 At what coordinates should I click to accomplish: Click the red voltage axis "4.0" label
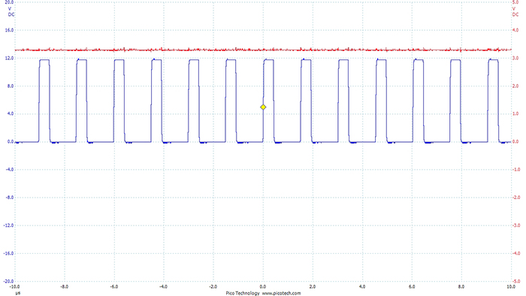click(x=515, y=30)
